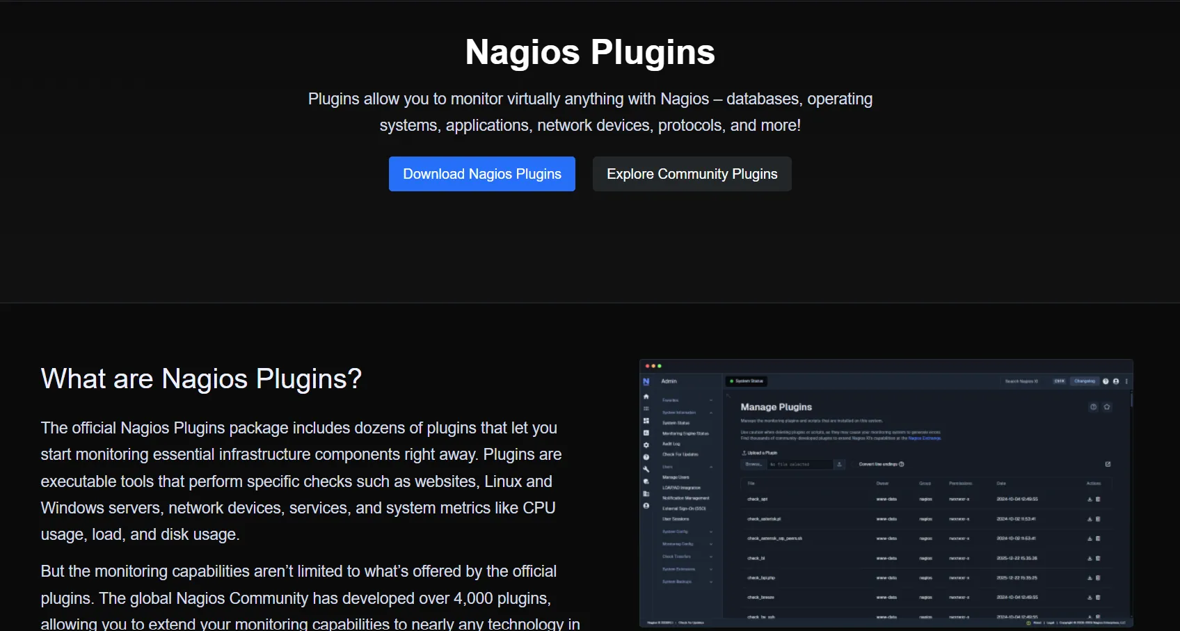Viewport: 1180px width, 631px height.
Task: Click the Actions column header
Action: tap(1094, 484)
